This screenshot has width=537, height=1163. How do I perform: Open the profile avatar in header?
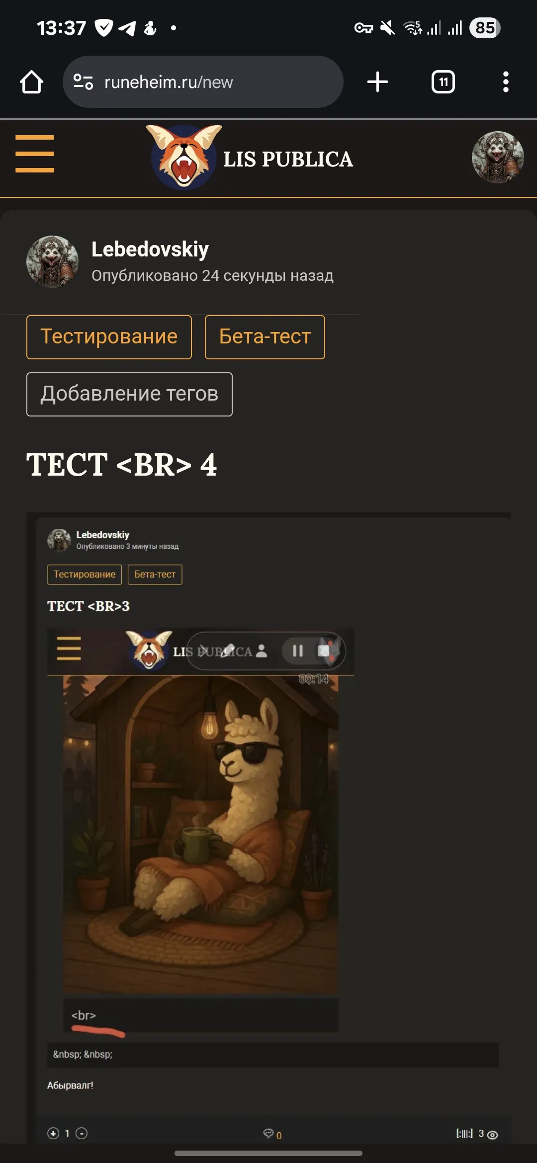(x=498, y=158)
